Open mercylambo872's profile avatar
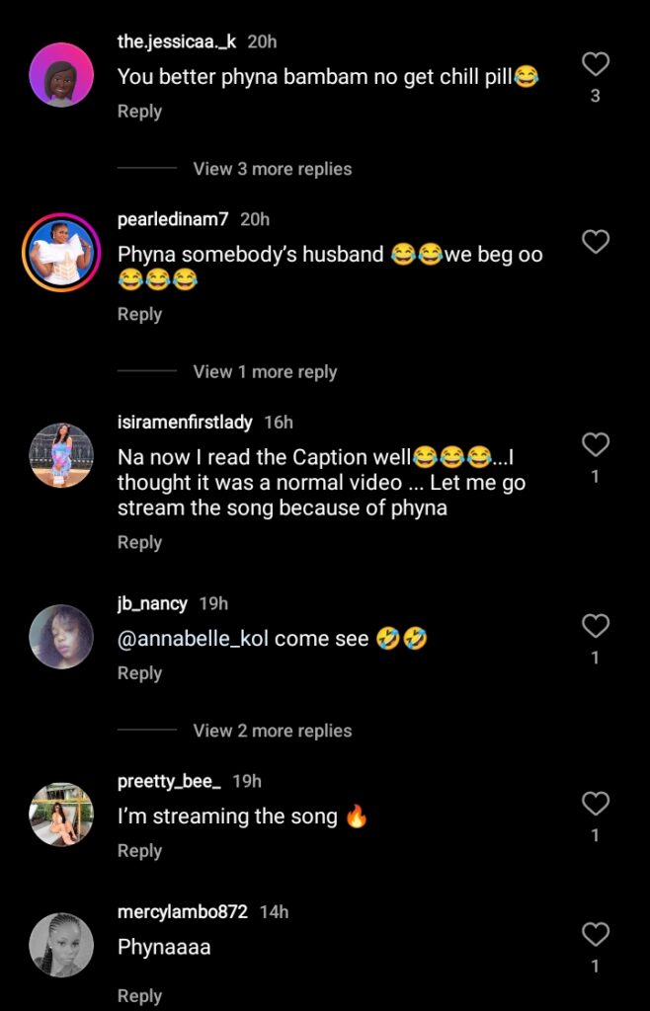Viewport: 650px width, 1011px height. (61, 945)
